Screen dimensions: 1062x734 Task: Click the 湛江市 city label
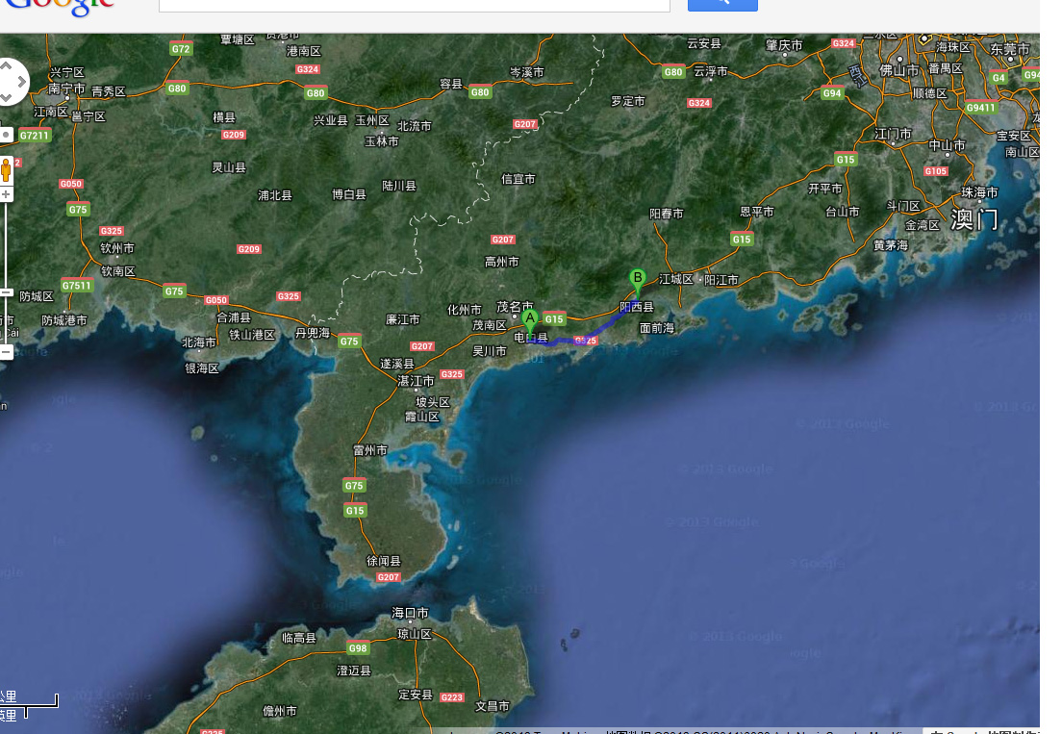pyautogui.click(x=415, y=381)
